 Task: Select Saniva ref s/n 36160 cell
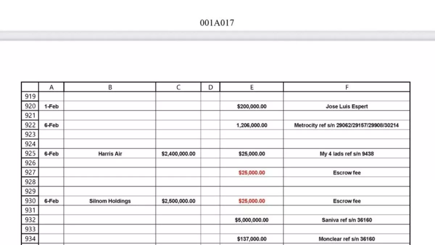[347, 220]
